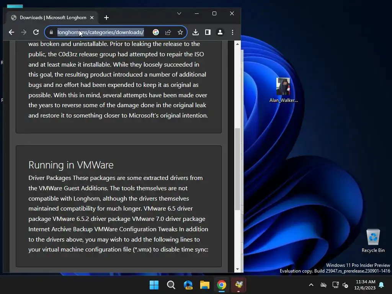Maximize the Chrome window
Image resolution: width=392 pixels, height=294 pixels.
tap(214, 13)
